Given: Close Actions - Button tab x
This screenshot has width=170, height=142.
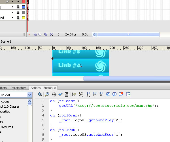Looking at the screenshot, I should point(55,88).
